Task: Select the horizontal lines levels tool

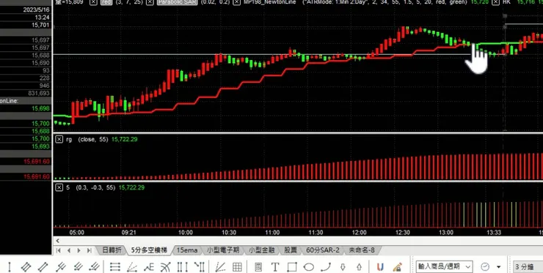Action: click(115, 267)
